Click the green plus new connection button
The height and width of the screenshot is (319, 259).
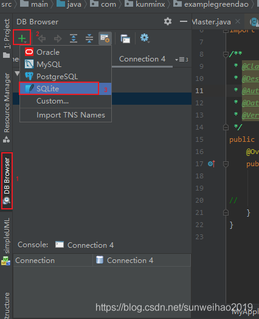22,38
